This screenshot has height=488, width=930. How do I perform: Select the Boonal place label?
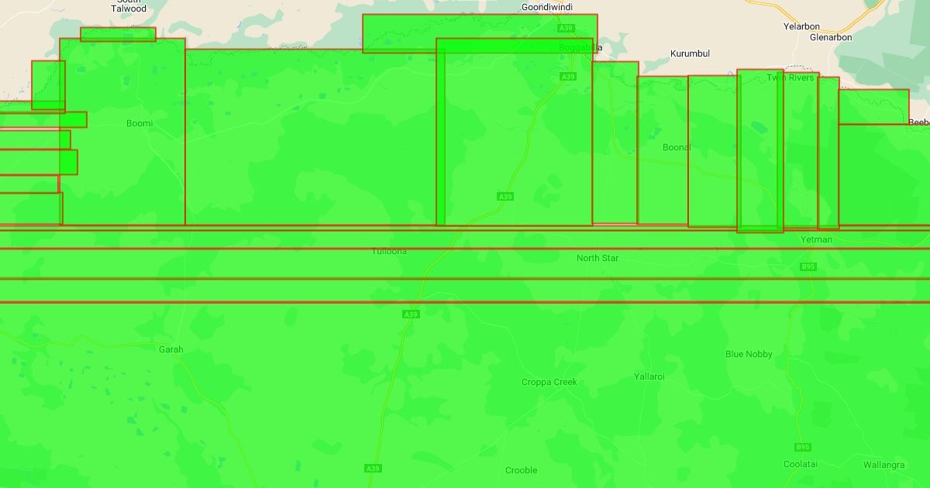tap(677, 147)
